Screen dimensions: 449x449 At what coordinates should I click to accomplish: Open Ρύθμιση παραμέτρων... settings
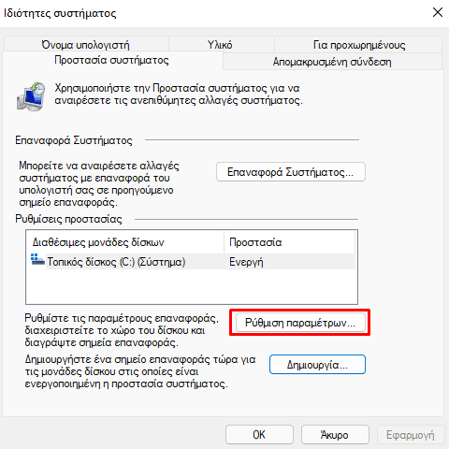[x=300, y=323]
